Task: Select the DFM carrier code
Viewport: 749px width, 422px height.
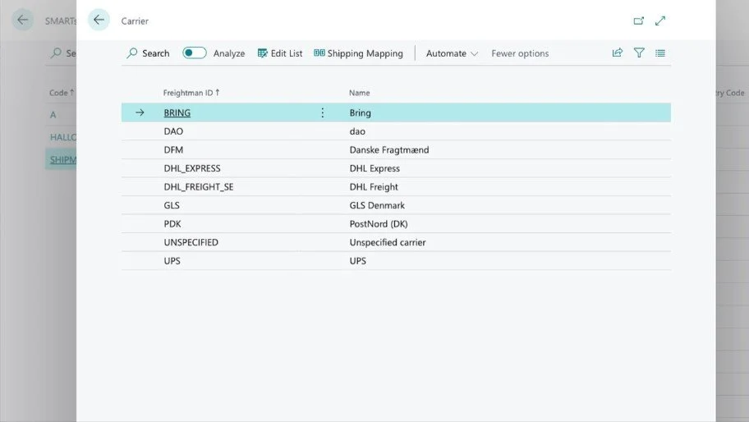Action: coord(173,150)
